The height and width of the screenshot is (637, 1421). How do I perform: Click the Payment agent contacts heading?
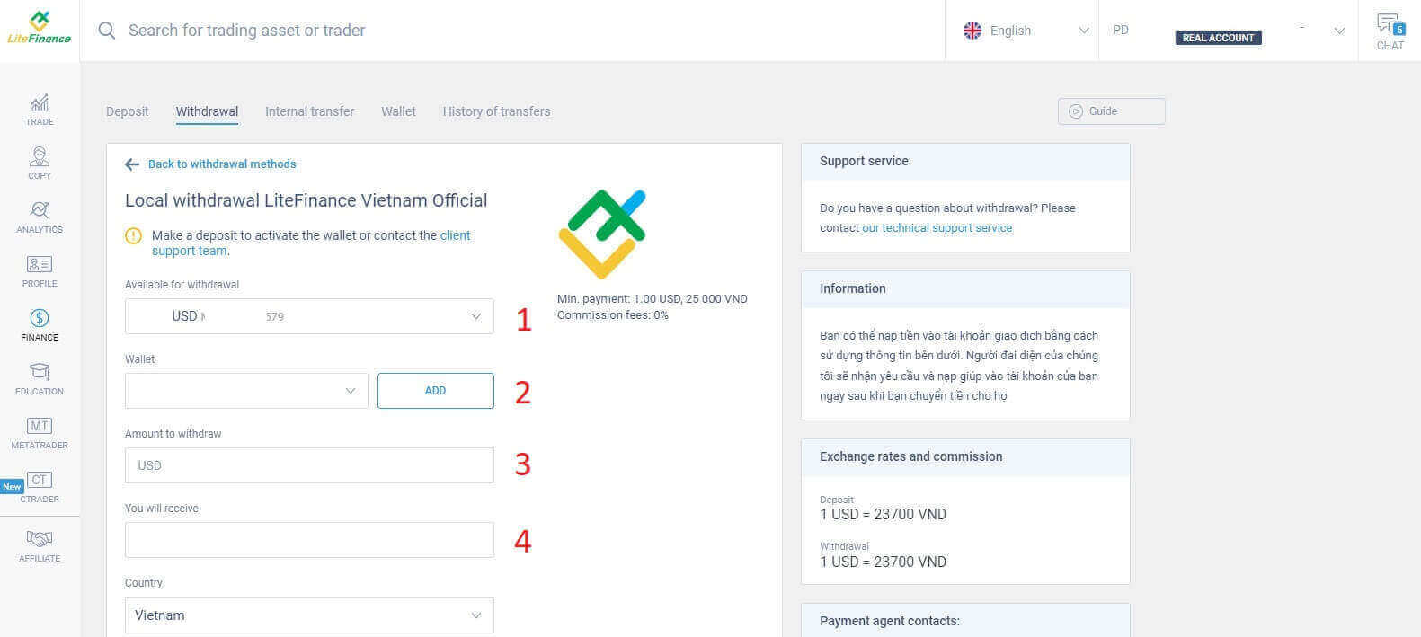(890, 621)
